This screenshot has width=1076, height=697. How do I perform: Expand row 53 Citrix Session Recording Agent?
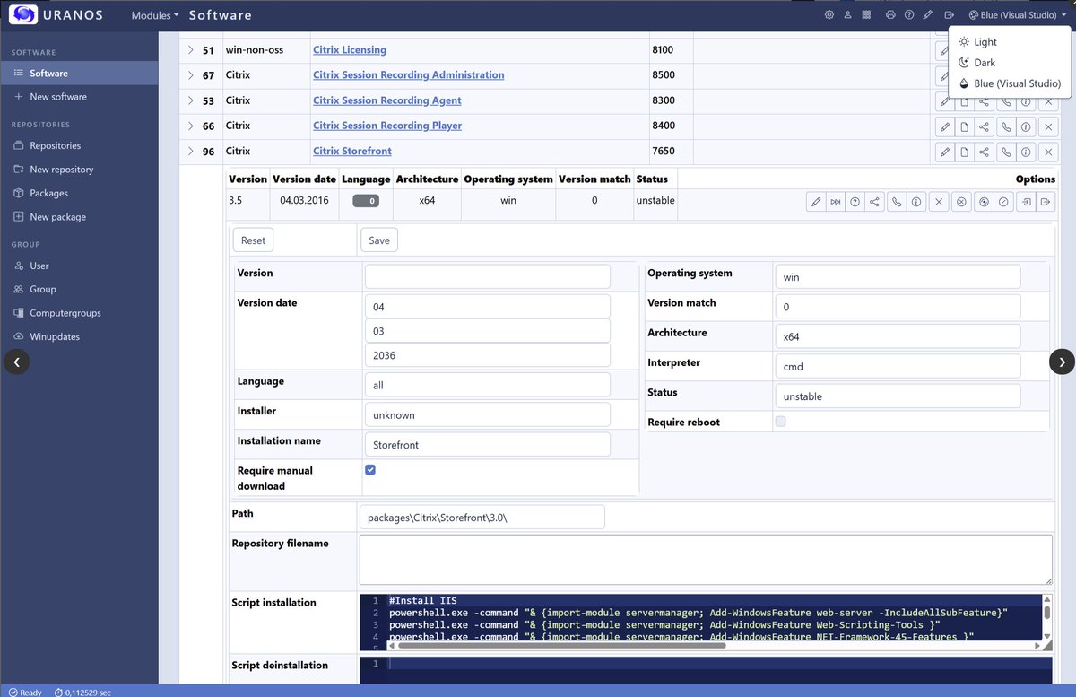pyautogui.click(x=191, y=100)
